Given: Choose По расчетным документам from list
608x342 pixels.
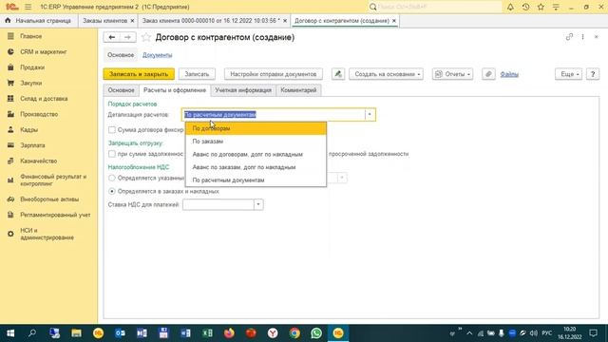Looking at the screenshot, I should coord(256,180).
